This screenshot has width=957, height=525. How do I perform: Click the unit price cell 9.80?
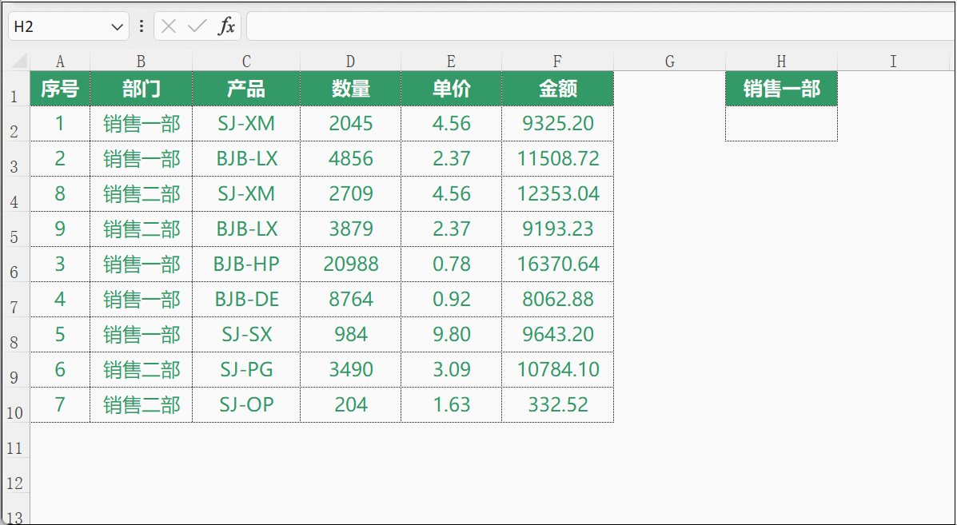pos(451,334)
